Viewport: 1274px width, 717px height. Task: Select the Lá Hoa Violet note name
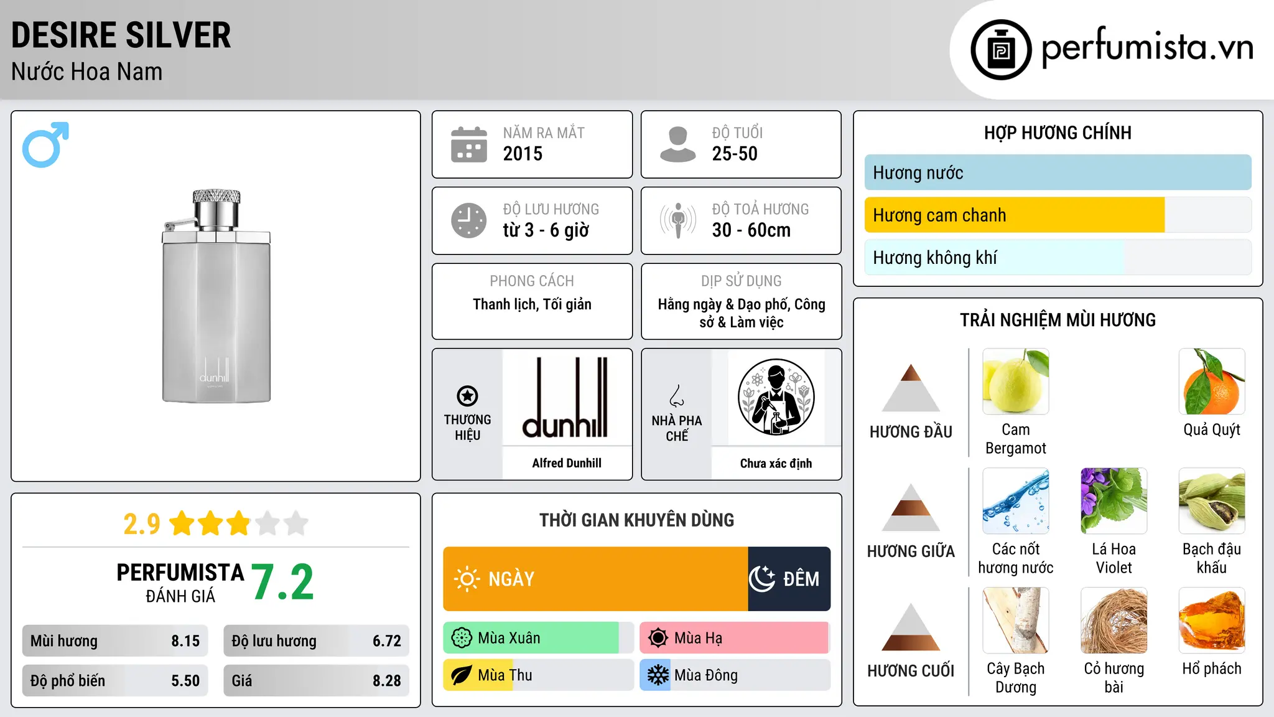(1114, 558)
